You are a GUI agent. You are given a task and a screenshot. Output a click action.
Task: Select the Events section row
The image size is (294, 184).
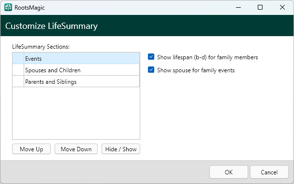pyautogui.click(x=76, y=58)
